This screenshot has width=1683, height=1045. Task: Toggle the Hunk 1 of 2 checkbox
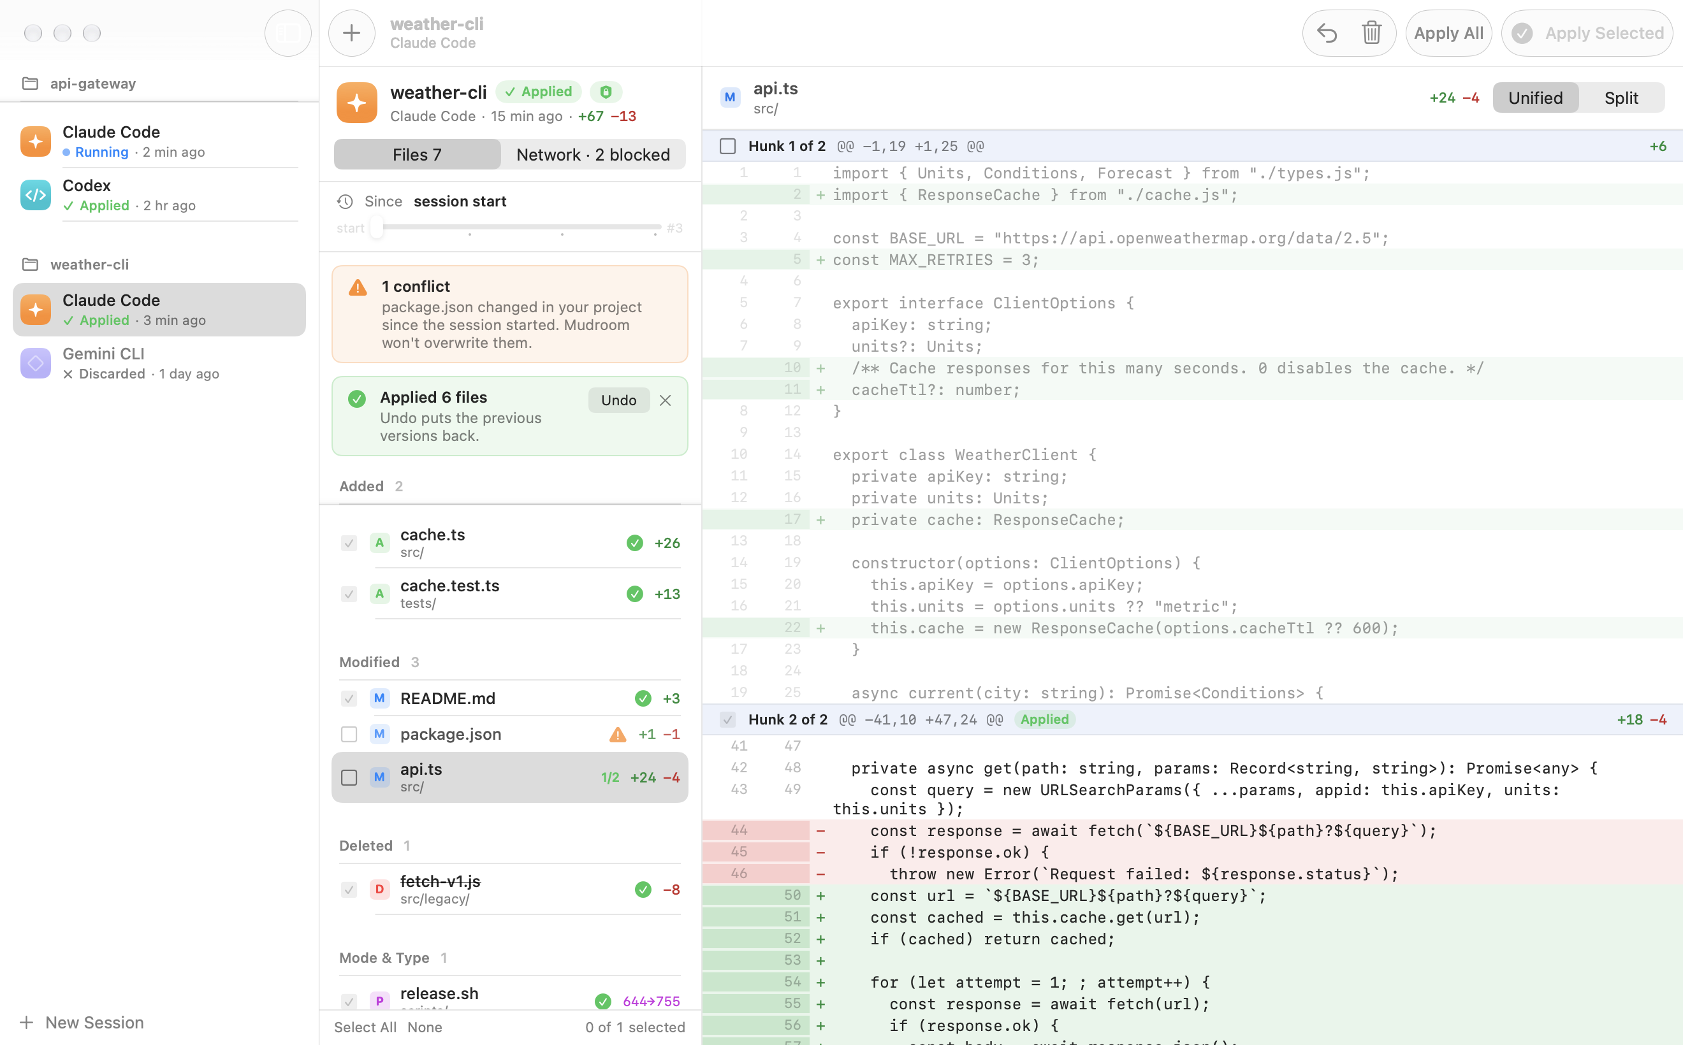tap(727, 146)
